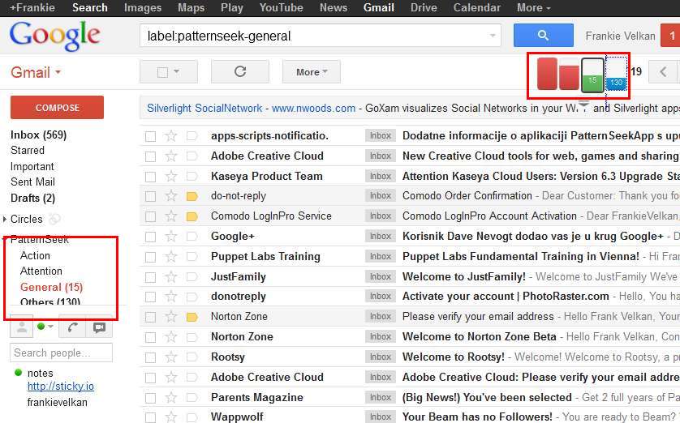Click importance marker for Welcome to Norton Zone Beta
This screenshot has width=680, height=423.
pyautogui.click(x=192, y=337)
